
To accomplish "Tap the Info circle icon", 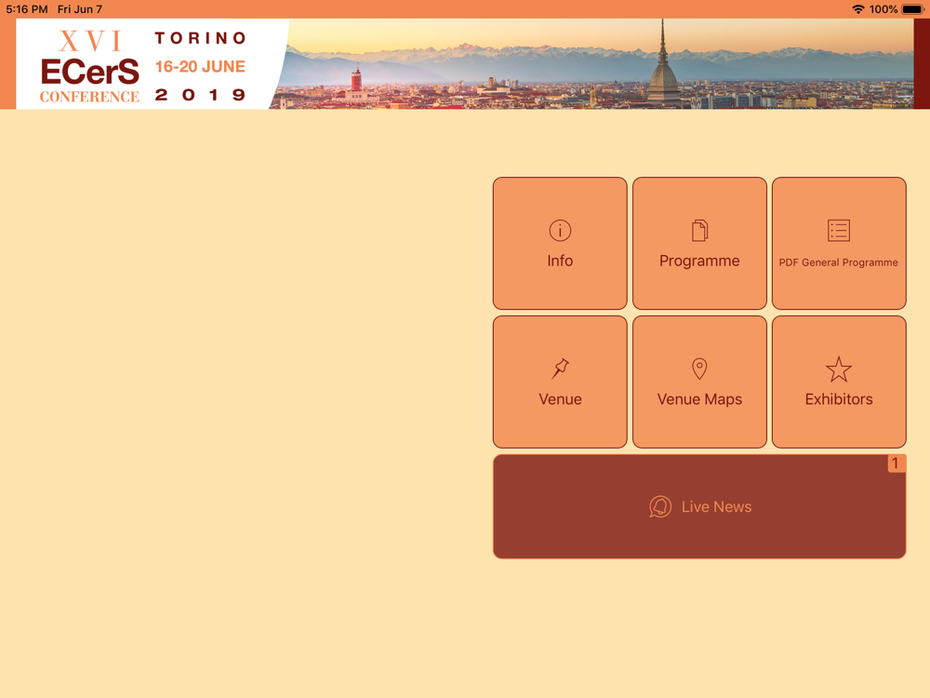I will click(x=560, y=230).
